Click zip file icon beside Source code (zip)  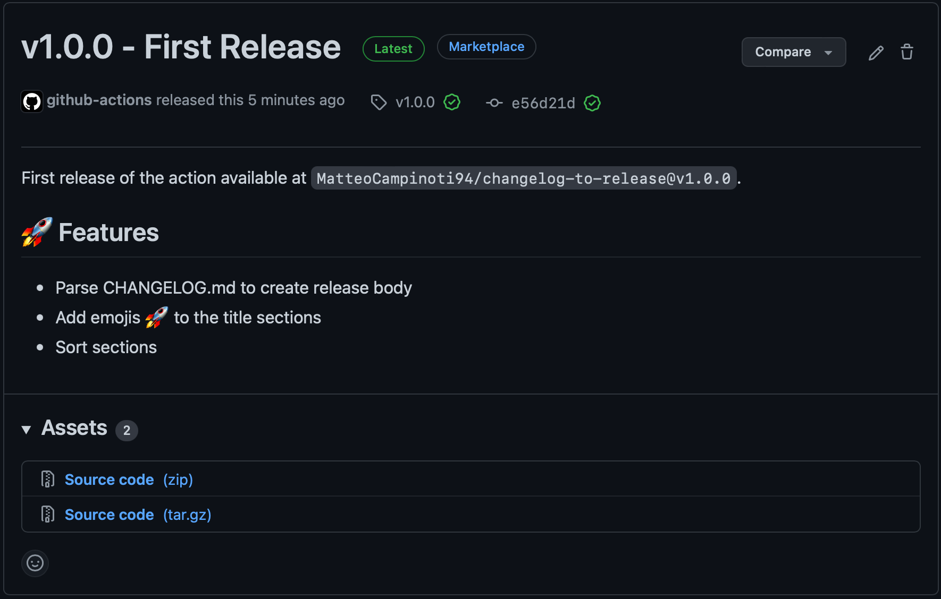[48, 479]
